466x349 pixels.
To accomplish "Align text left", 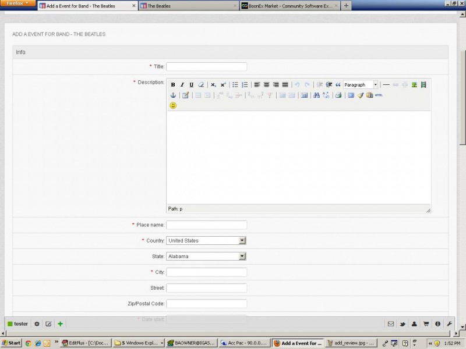I will [257, 84].
